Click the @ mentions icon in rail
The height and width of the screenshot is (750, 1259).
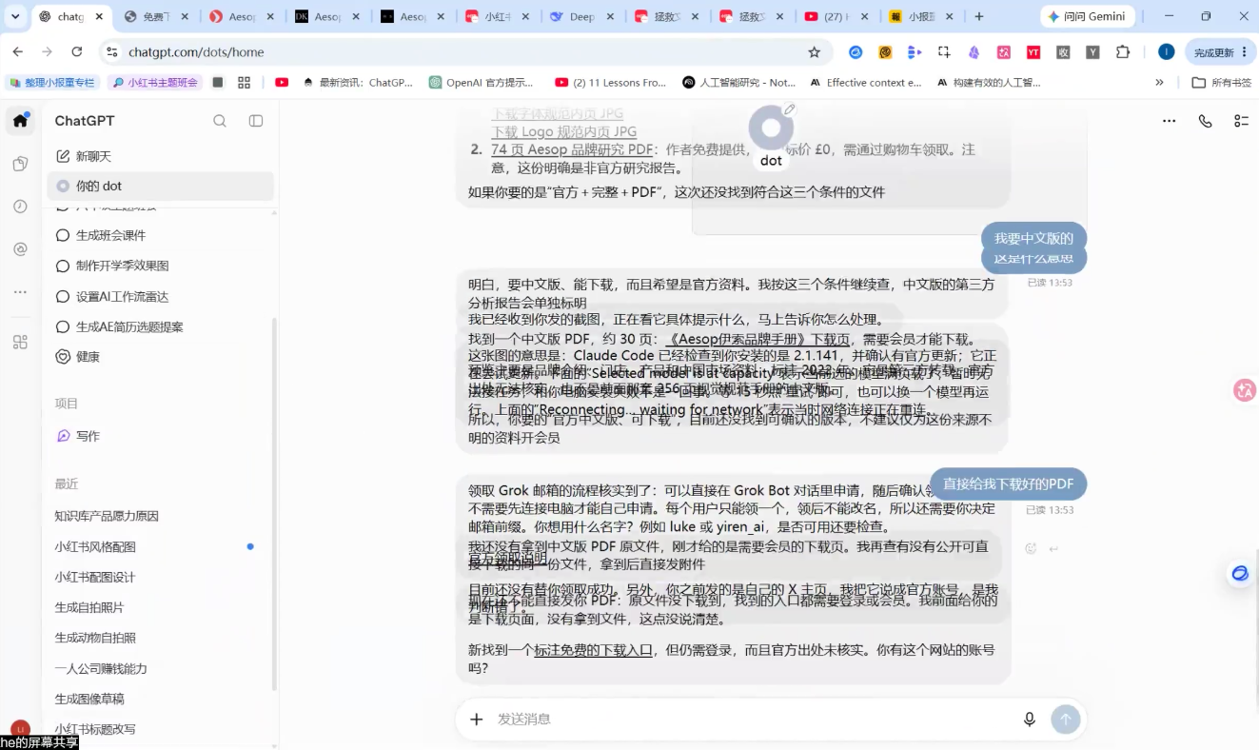point(20,249)
